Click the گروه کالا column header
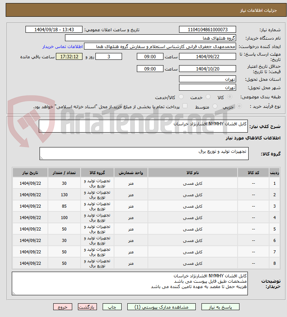 (97, 173)
